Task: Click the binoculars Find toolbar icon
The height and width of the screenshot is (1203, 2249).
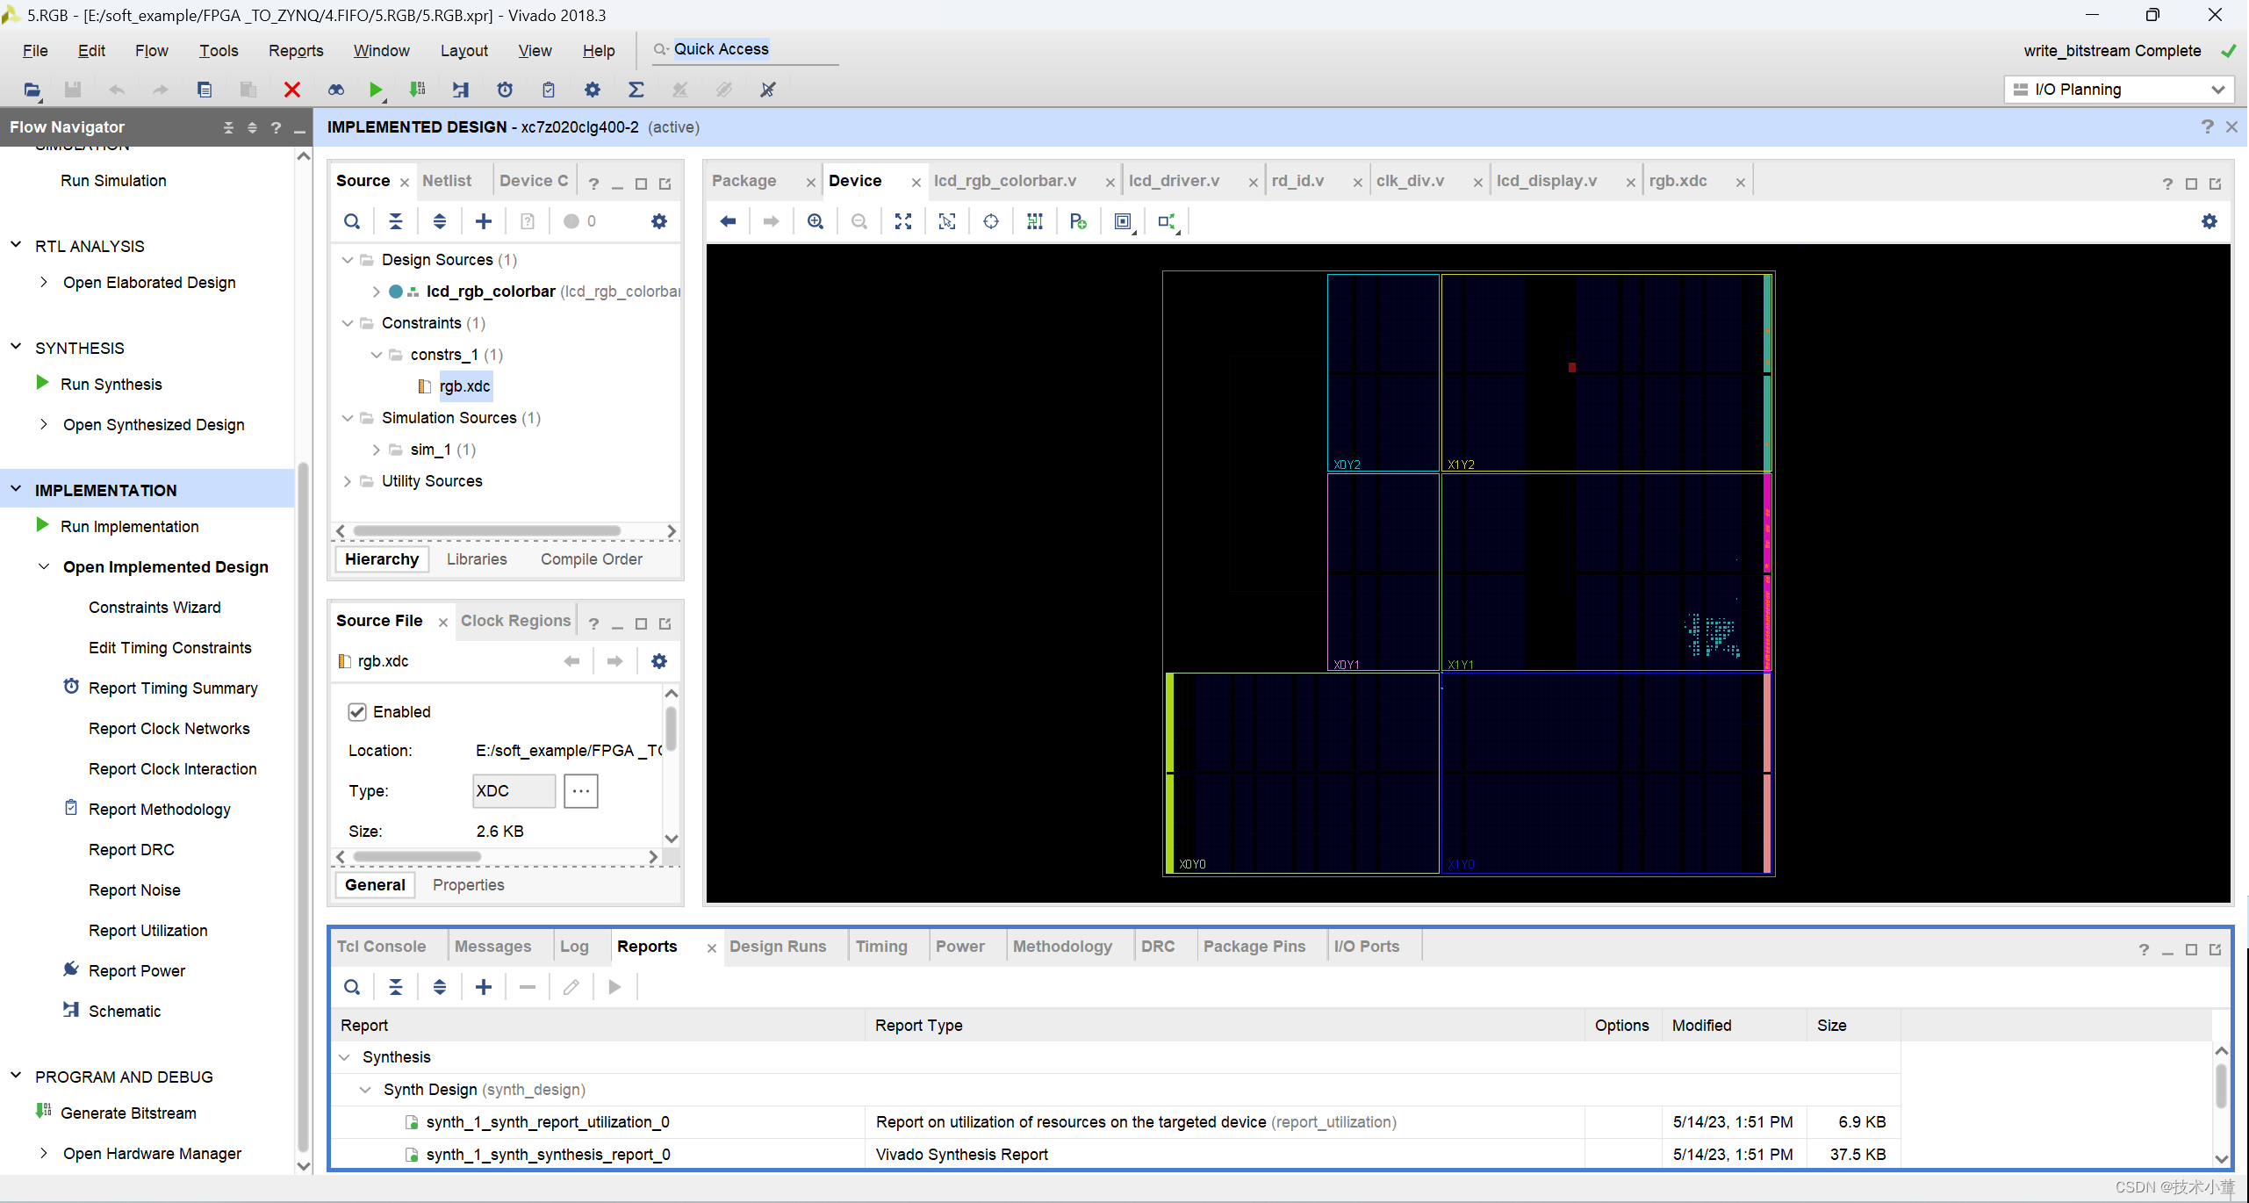Action: tap(335, 90)
